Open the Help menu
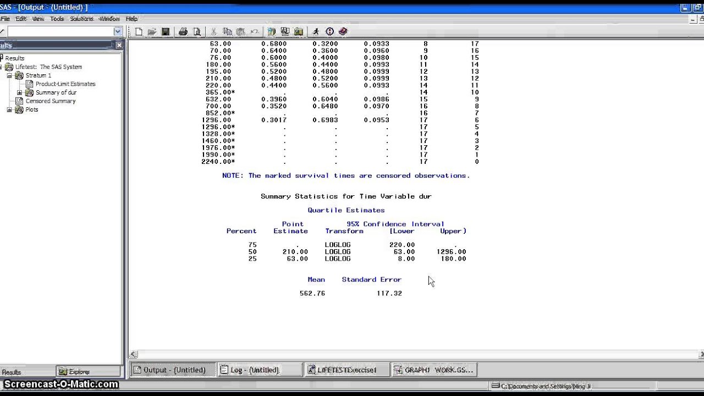The width and height of the screenshot is (704, 396). 131,19
